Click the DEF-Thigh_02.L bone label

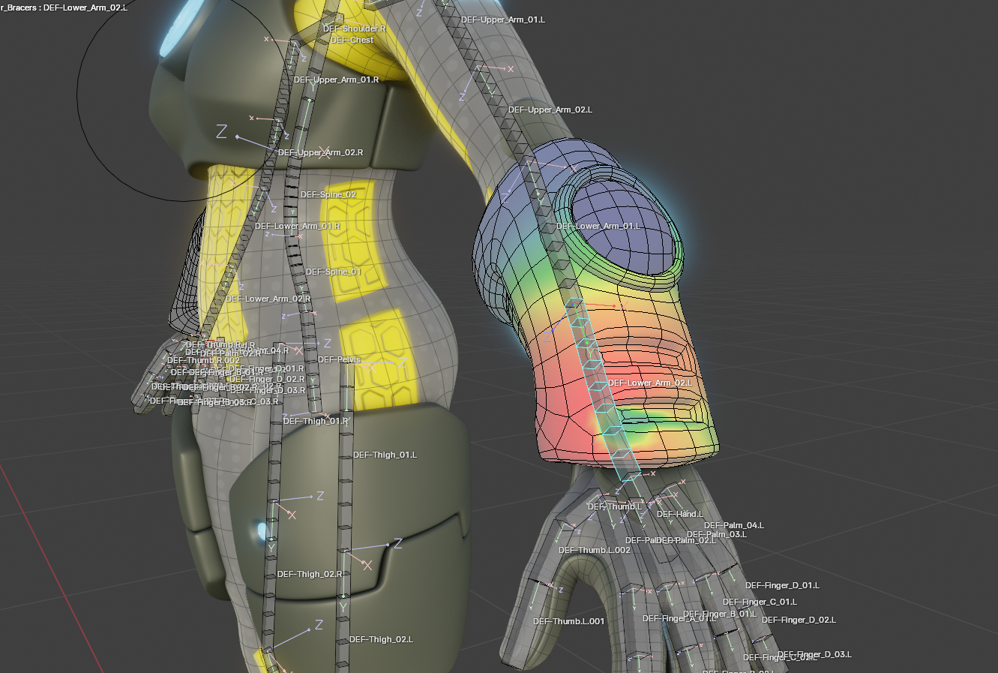[x=381, y=639]
